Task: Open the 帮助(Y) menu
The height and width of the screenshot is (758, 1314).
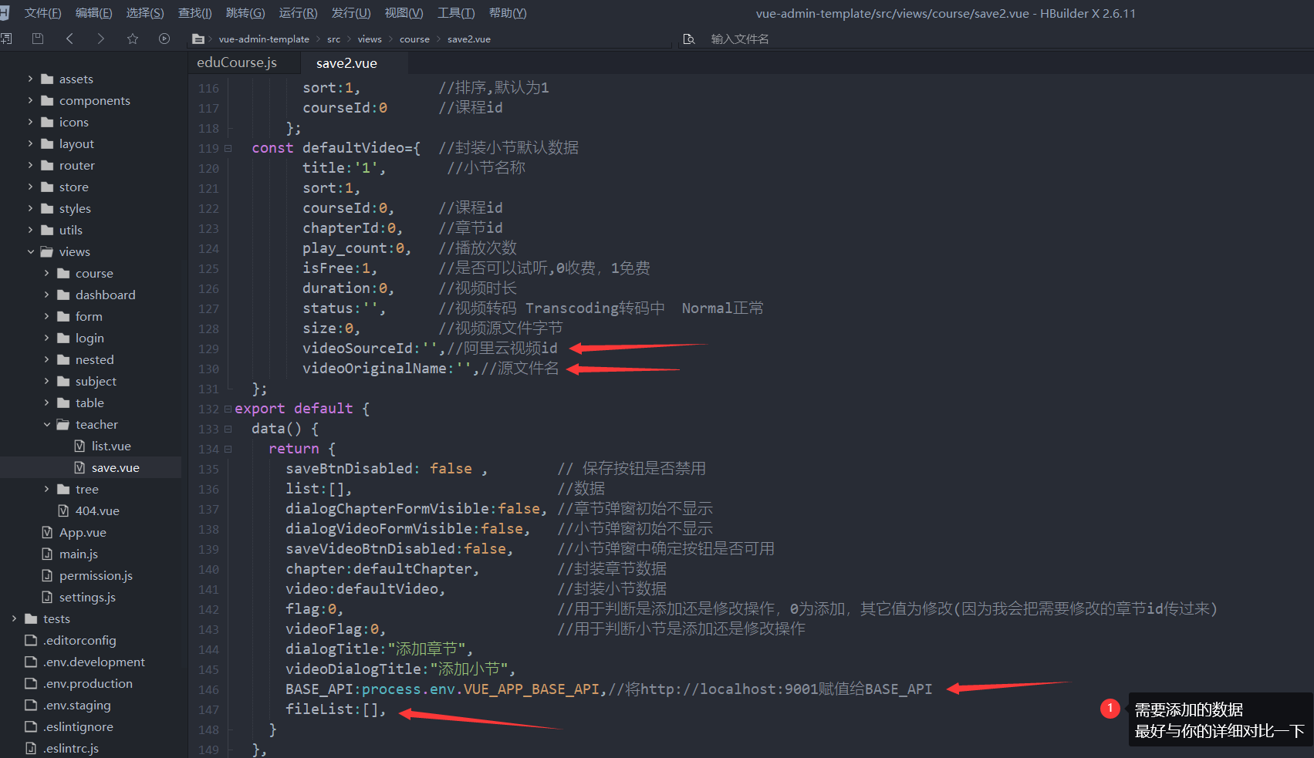Action: 508,13
